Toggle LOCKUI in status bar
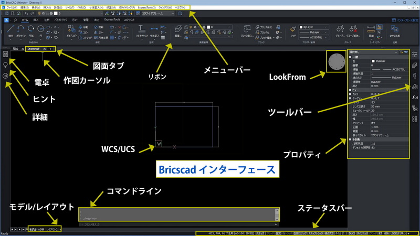420x236 pixels. coord(395,233)
